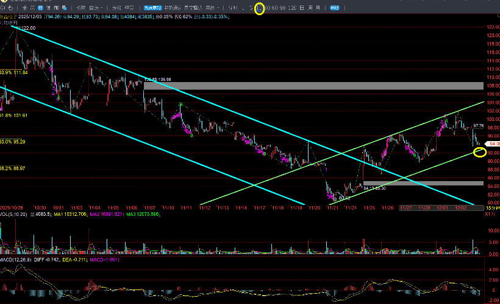Select the 60-minute period

(275, 8)
